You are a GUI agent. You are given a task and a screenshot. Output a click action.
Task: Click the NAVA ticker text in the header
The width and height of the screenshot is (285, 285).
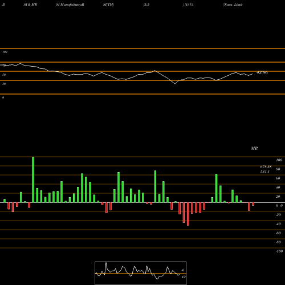(189, 5)
